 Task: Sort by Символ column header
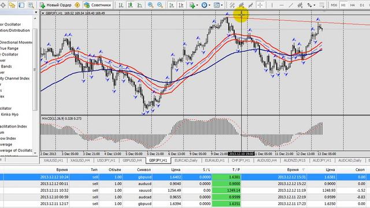point(144,170)
